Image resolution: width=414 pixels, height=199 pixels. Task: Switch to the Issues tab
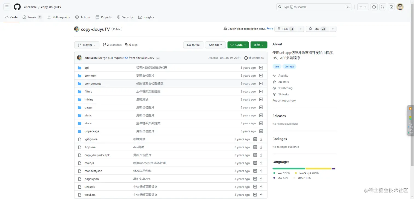click(x=32, y=17)
